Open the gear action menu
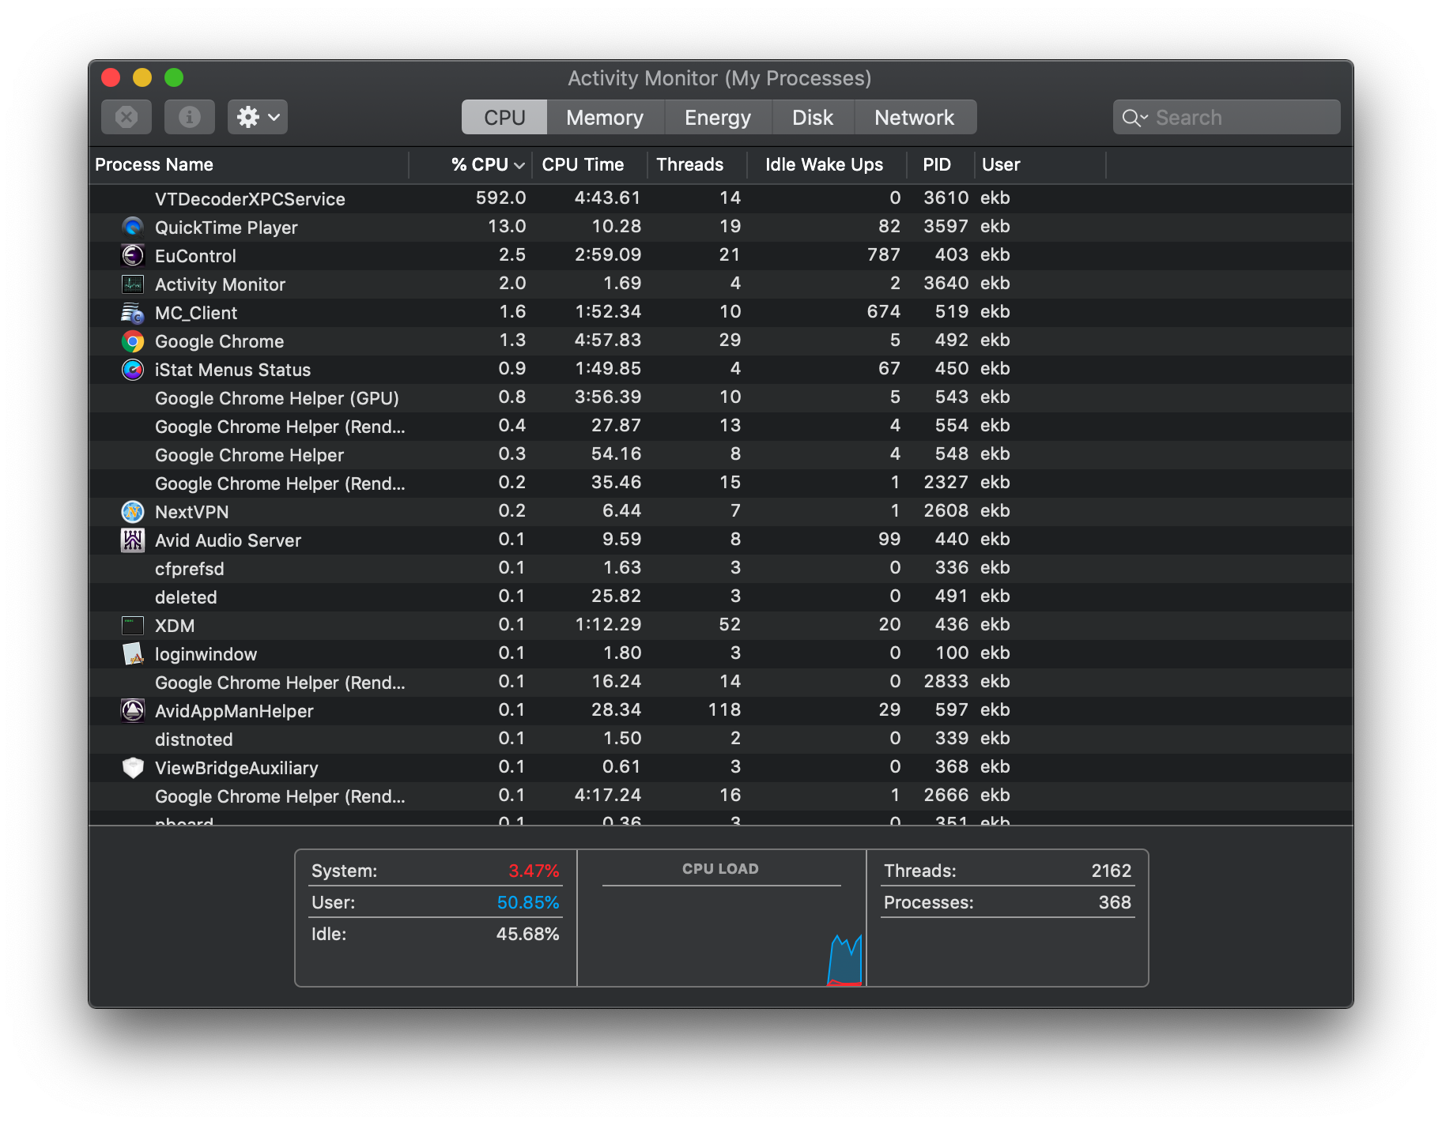Image resolution: width=1442 pixels, height=1125 pixels. (258, 117)
